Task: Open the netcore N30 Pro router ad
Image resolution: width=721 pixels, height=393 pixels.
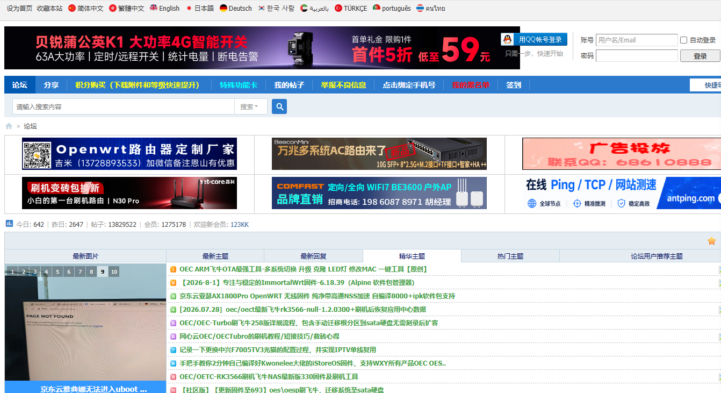Action: click(129, 193)
